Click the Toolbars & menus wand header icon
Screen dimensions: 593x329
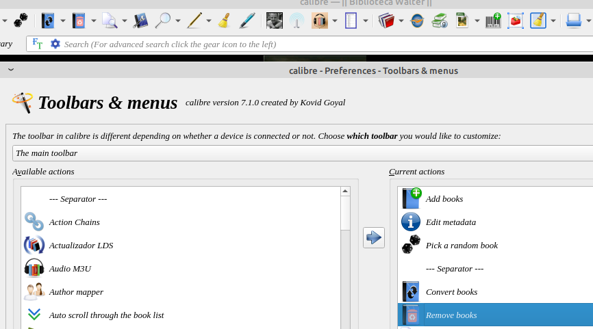pyautogui.click(x=23, y=103)
